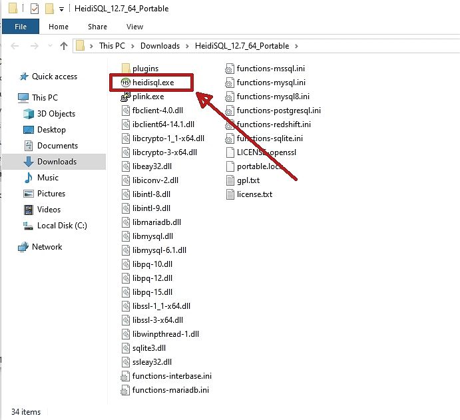Click the functions-mysql8.ini file name
Screen dimensions: 460x420
[x=273, y=97]
